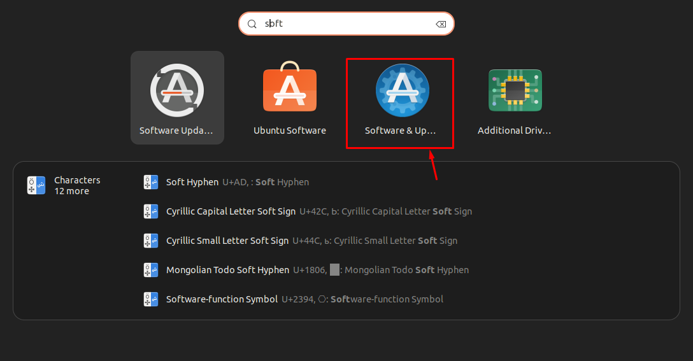The image size is (693, 361).
Task: Show Characters '12 more' results
Action: [x=71, y=191]
